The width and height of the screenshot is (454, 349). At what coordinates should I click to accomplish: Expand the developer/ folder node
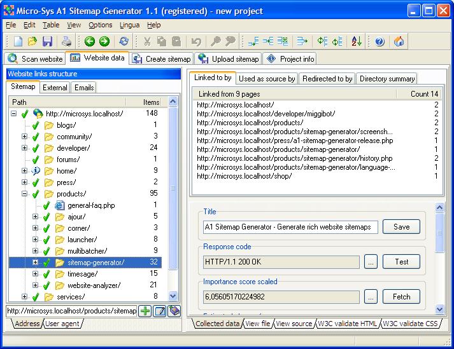click(25, 147)
